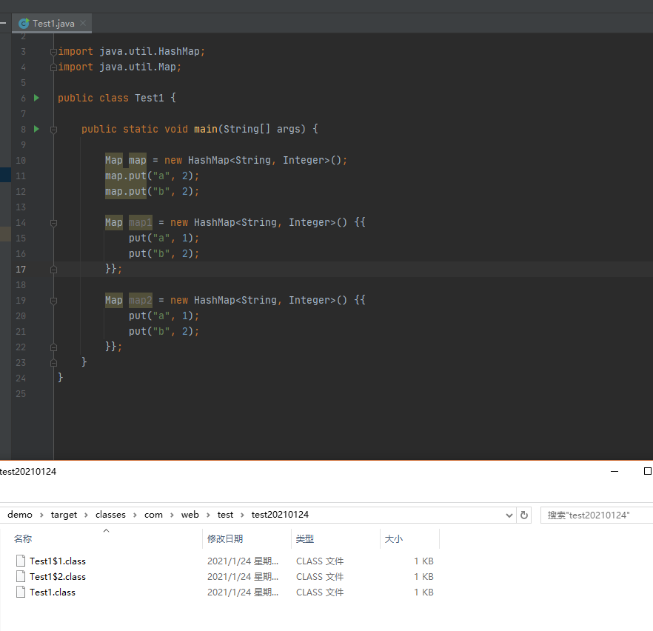The width and height of the screenshot is (653, 631).
Task: Close the Test1.java tab
Action: pyautogui.click(x=83, y=23)
